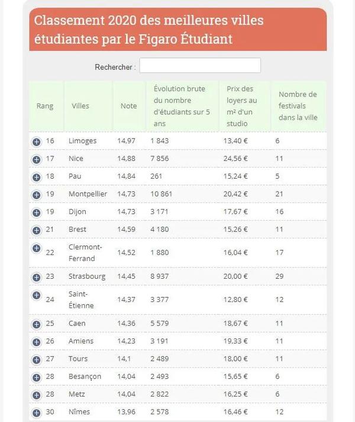Sort by Nombre de festivals column
355x422 pixels.
(x=298, y=107)
